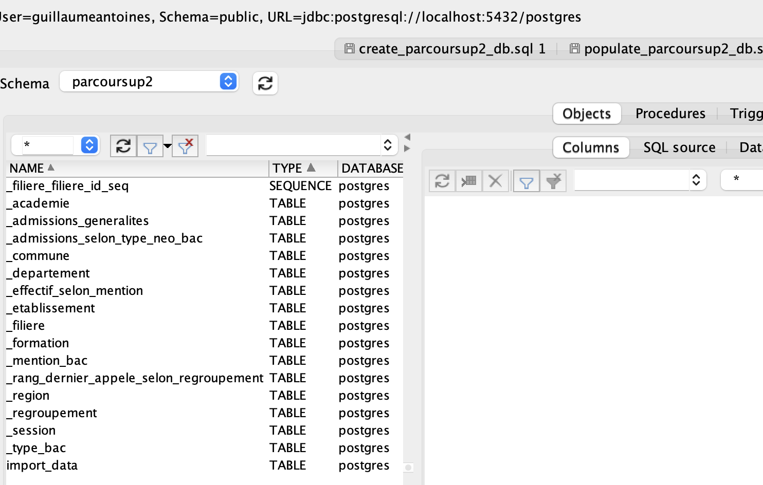The height and width of the screenshot is (485, 763).
Task: Select the import_data table row
Action: (205, 465)
